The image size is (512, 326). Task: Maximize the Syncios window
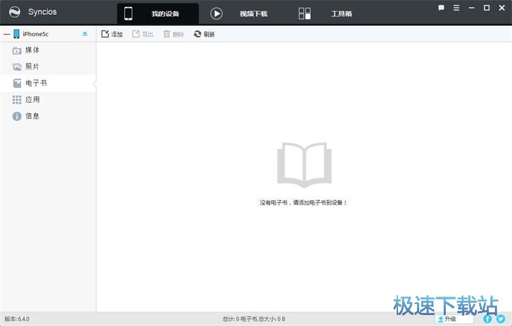487,8
